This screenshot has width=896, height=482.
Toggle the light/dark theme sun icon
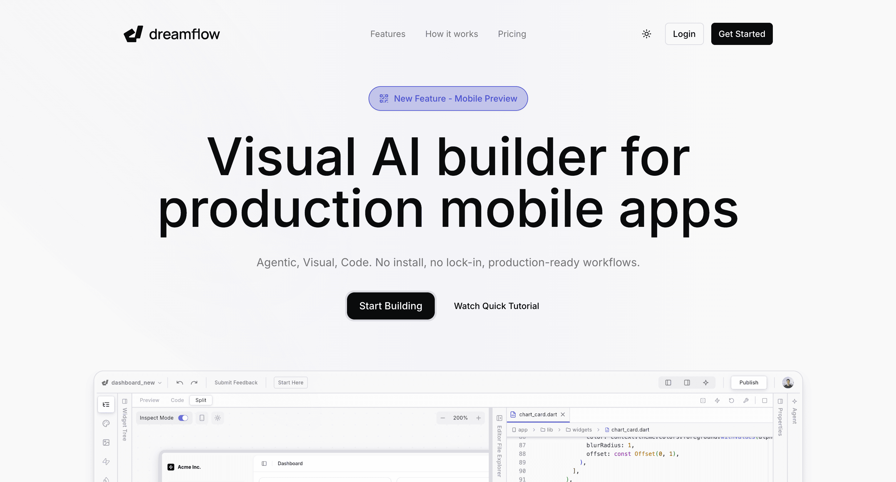coord(646,34)
